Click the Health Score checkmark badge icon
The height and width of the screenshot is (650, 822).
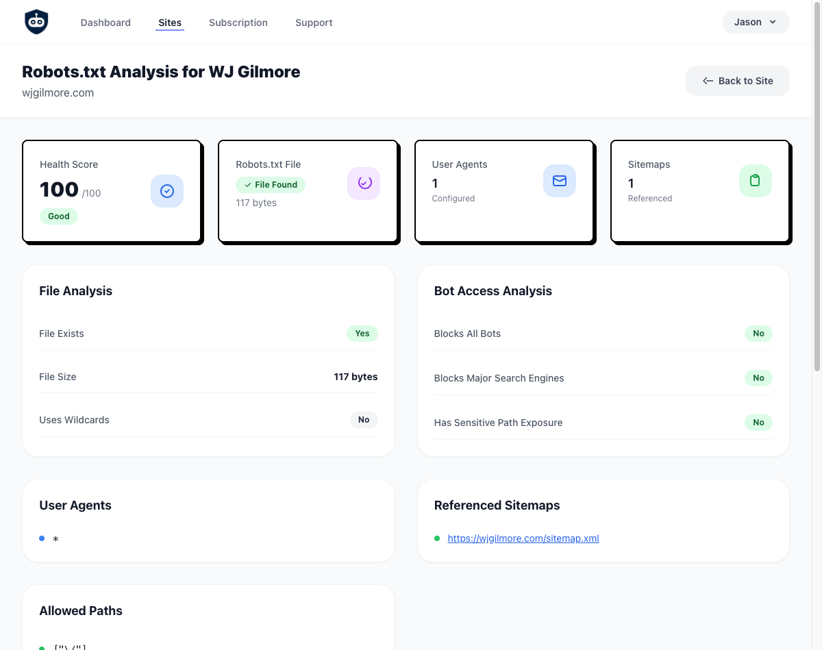tap(167, 191)
